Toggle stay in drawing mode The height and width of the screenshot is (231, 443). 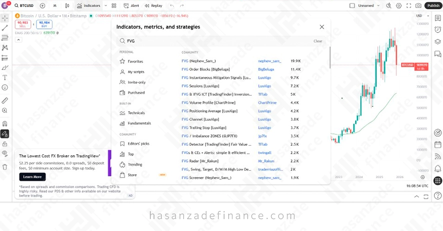pos(5,134)
